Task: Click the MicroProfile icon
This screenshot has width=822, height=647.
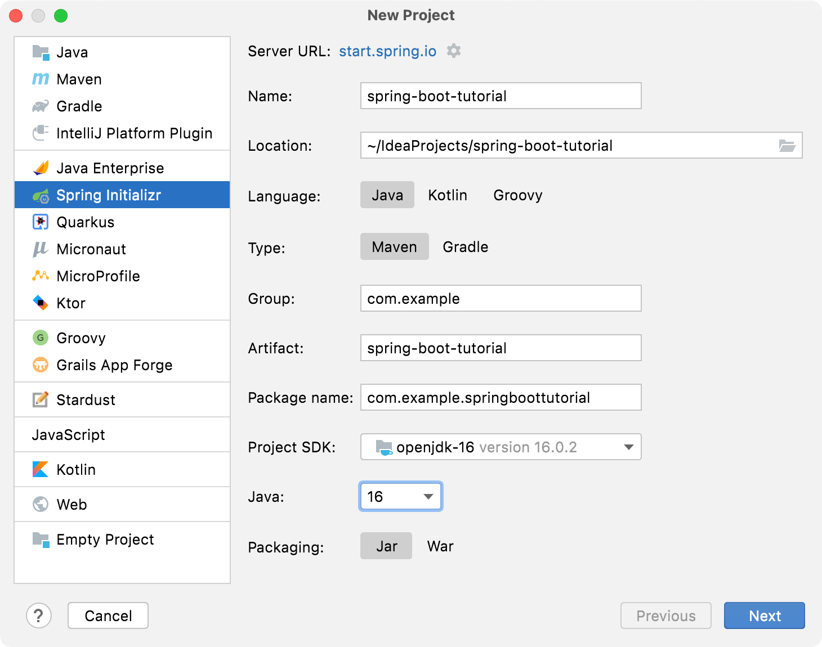Action: pyautogui.click(x=41, y=276)
